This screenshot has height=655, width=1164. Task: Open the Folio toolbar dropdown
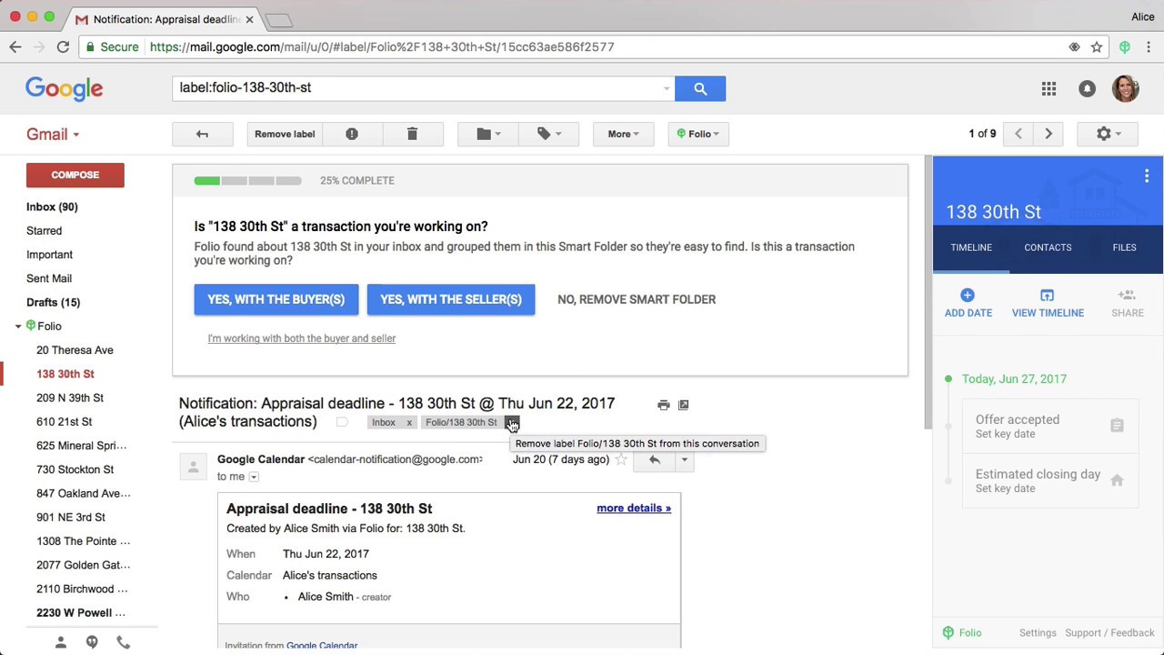[697, 134]
